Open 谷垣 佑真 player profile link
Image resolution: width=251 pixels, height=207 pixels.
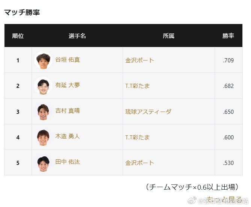coord(68,60)
